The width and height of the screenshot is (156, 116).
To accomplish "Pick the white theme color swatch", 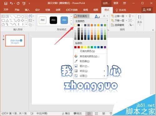I will click(x=76, y=25).
